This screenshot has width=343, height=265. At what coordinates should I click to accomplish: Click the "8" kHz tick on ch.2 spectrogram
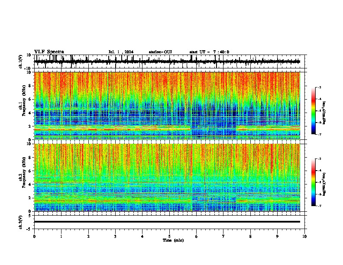[x=30, y=158]
